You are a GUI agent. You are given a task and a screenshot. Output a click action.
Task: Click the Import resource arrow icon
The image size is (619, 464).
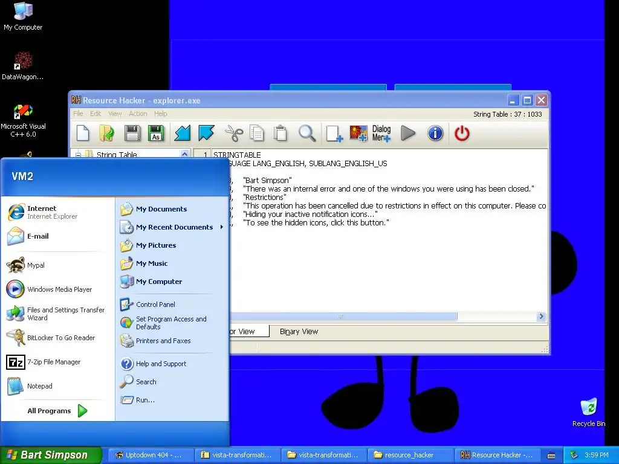click(x=183, y=134)
